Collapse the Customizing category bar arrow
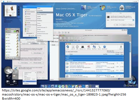 point(123,73)
